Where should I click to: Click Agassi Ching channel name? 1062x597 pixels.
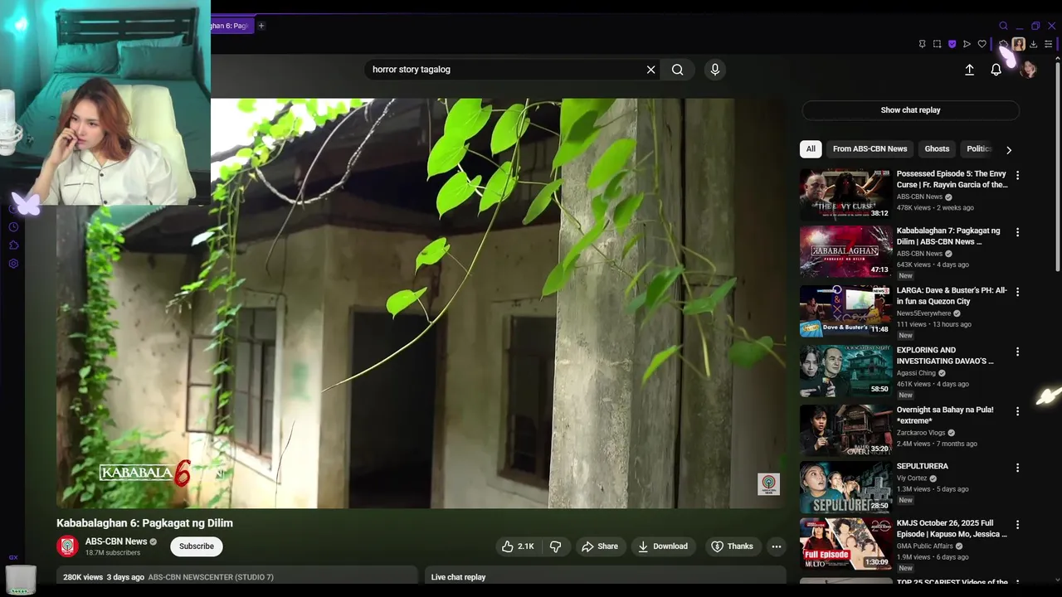point(916,373)
